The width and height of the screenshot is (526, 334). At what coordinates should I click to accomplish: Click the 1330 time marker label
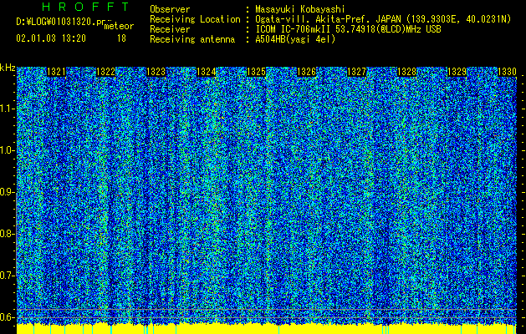(507, 72)
